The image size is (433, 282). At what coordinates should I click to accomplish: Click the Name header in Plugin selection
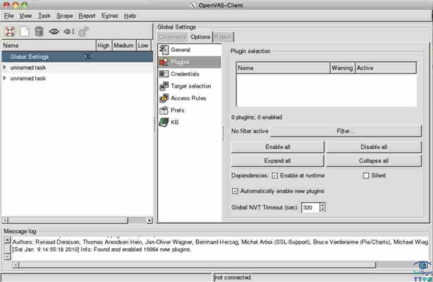click(x=283, y=68)
